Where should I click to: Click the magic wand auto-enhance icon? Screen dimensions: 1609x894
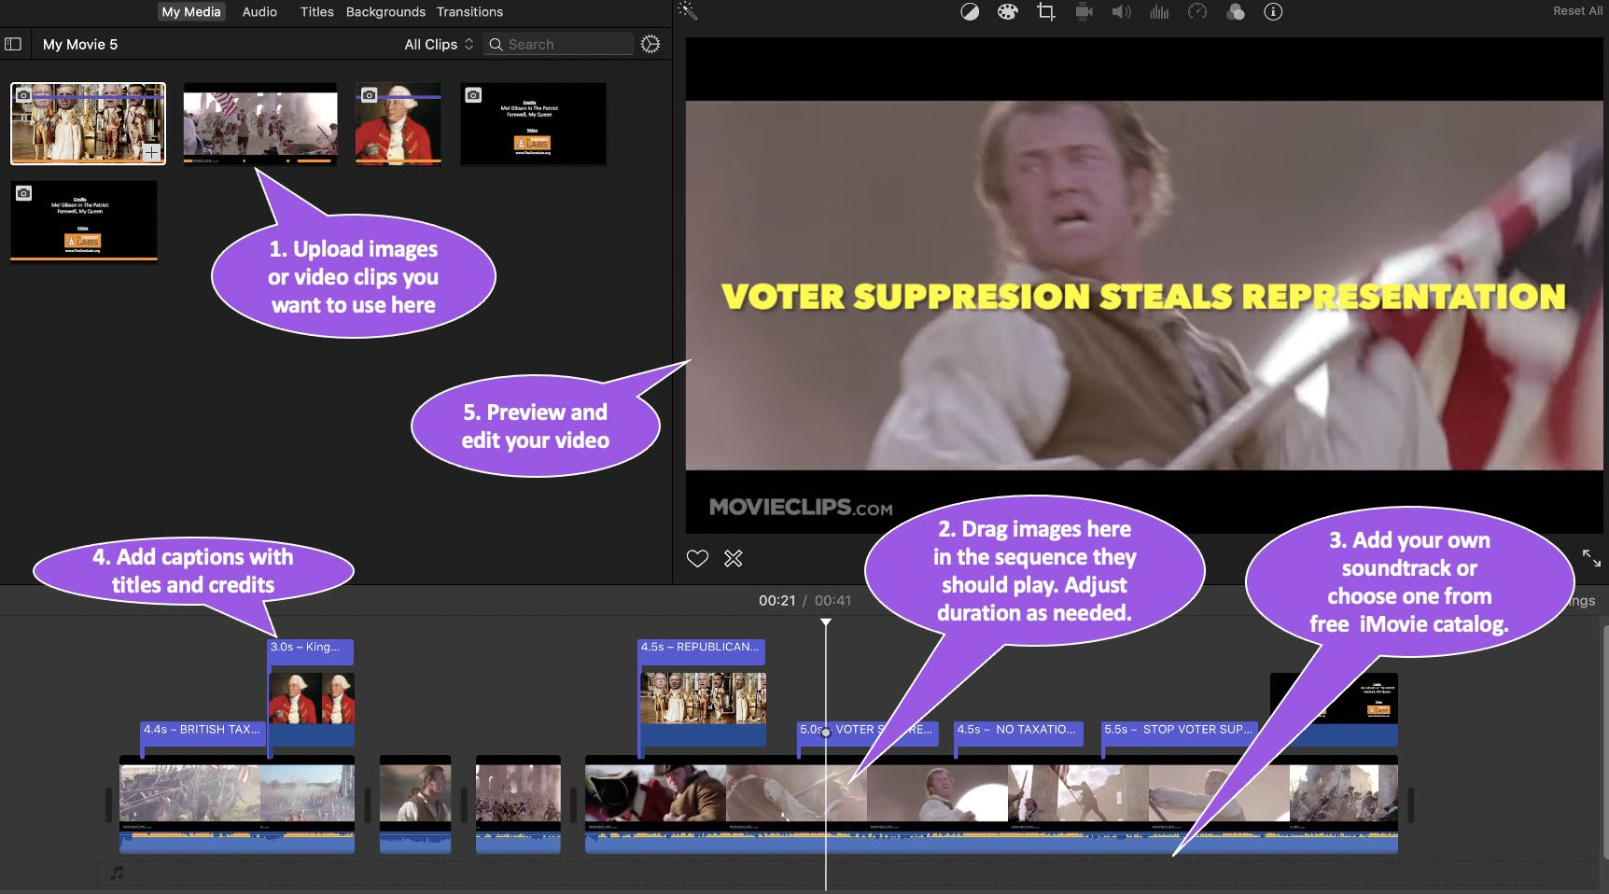click(688, 11)
